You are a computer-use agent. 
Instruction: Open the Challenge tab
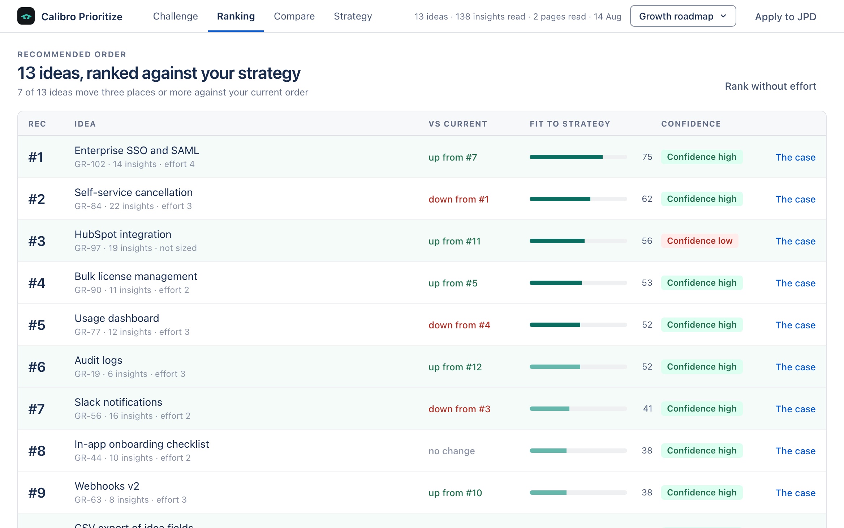coord(175,16)
